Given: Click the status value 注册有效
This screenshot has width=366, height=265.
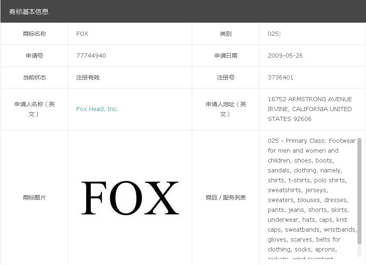Looking at the screenshot, I should pyautogui.click(x=88, y=77).
